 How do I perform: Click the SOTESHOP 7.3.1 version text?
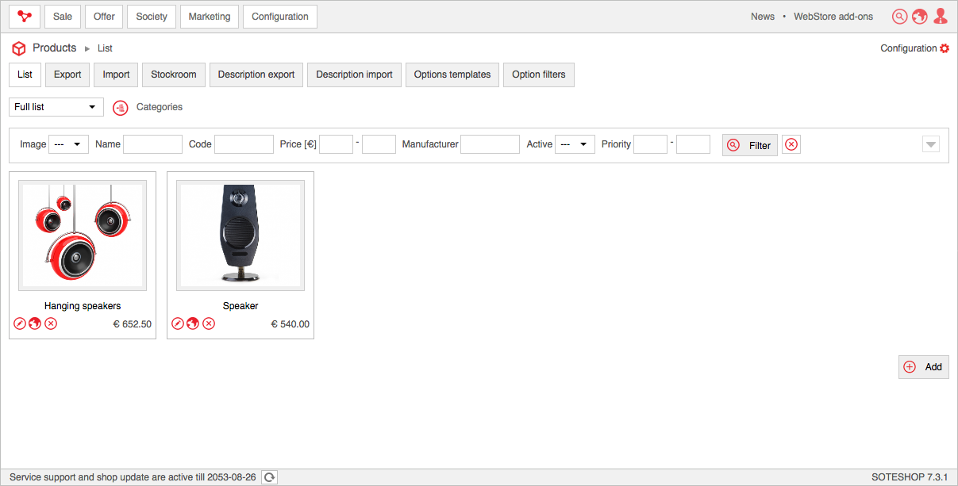(x=910, y=477)
